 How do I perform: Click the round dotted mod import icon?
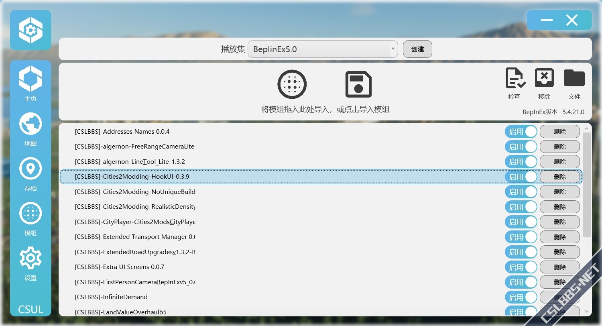[x=292, y=84]
